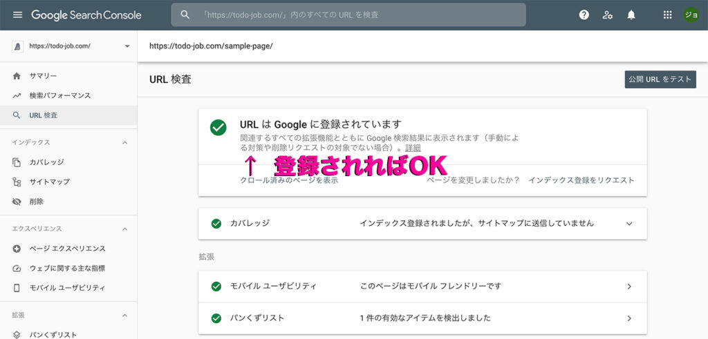Click the pages icon beside sidebar カバレッジ
708x339 pixels.
click(x=17, y=162)
